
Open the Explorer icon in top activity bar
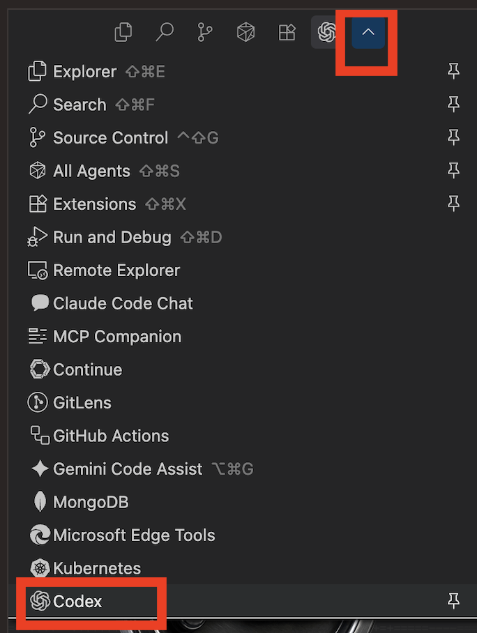click(x=123, y=32)
